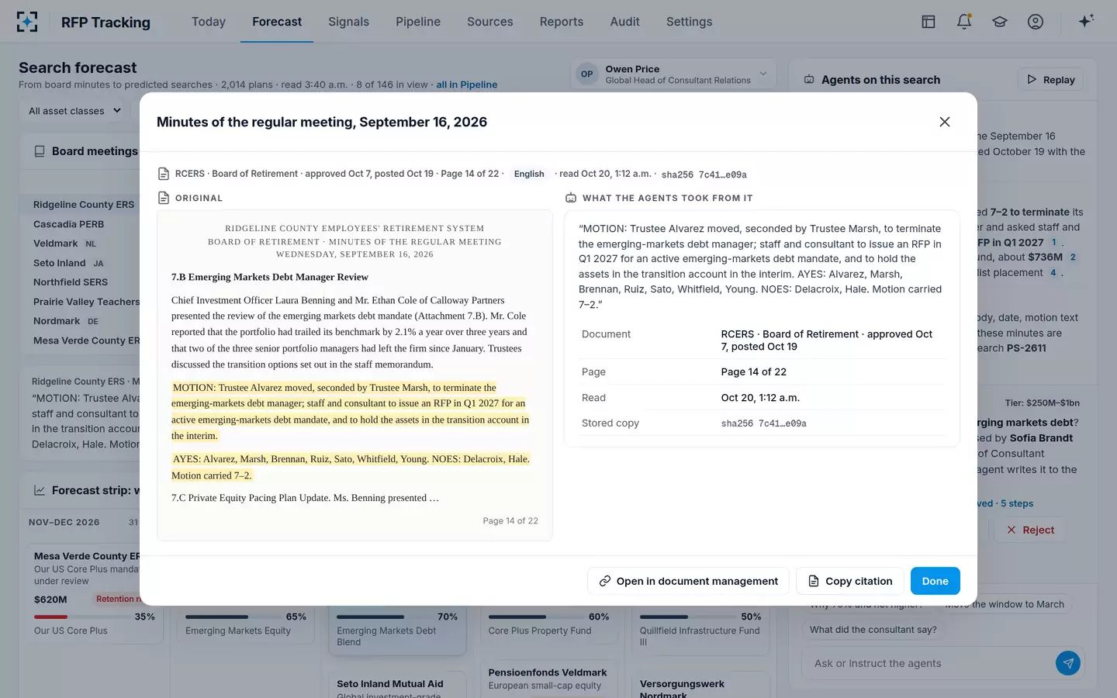Open the Emerging Markets Debt Blend 70% card
Image resolution: width=1117 pixels, height=698 pixels.
[397, 631]
